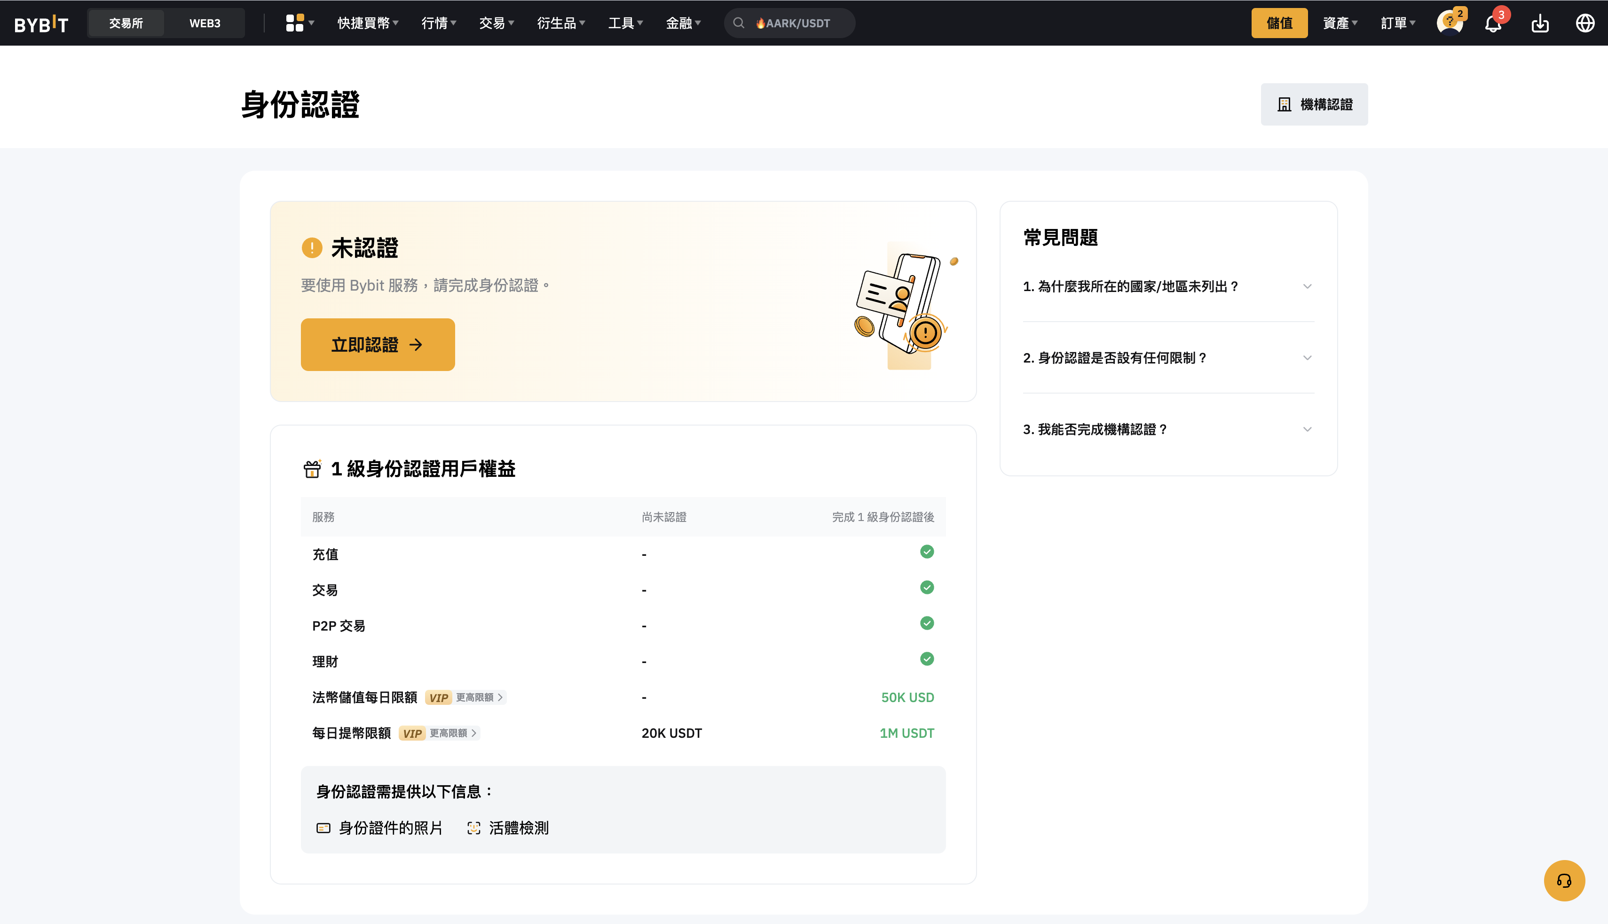Click the arrow icon in 立即認證 button
This screenshot has width=1608, height=924.
416,345
